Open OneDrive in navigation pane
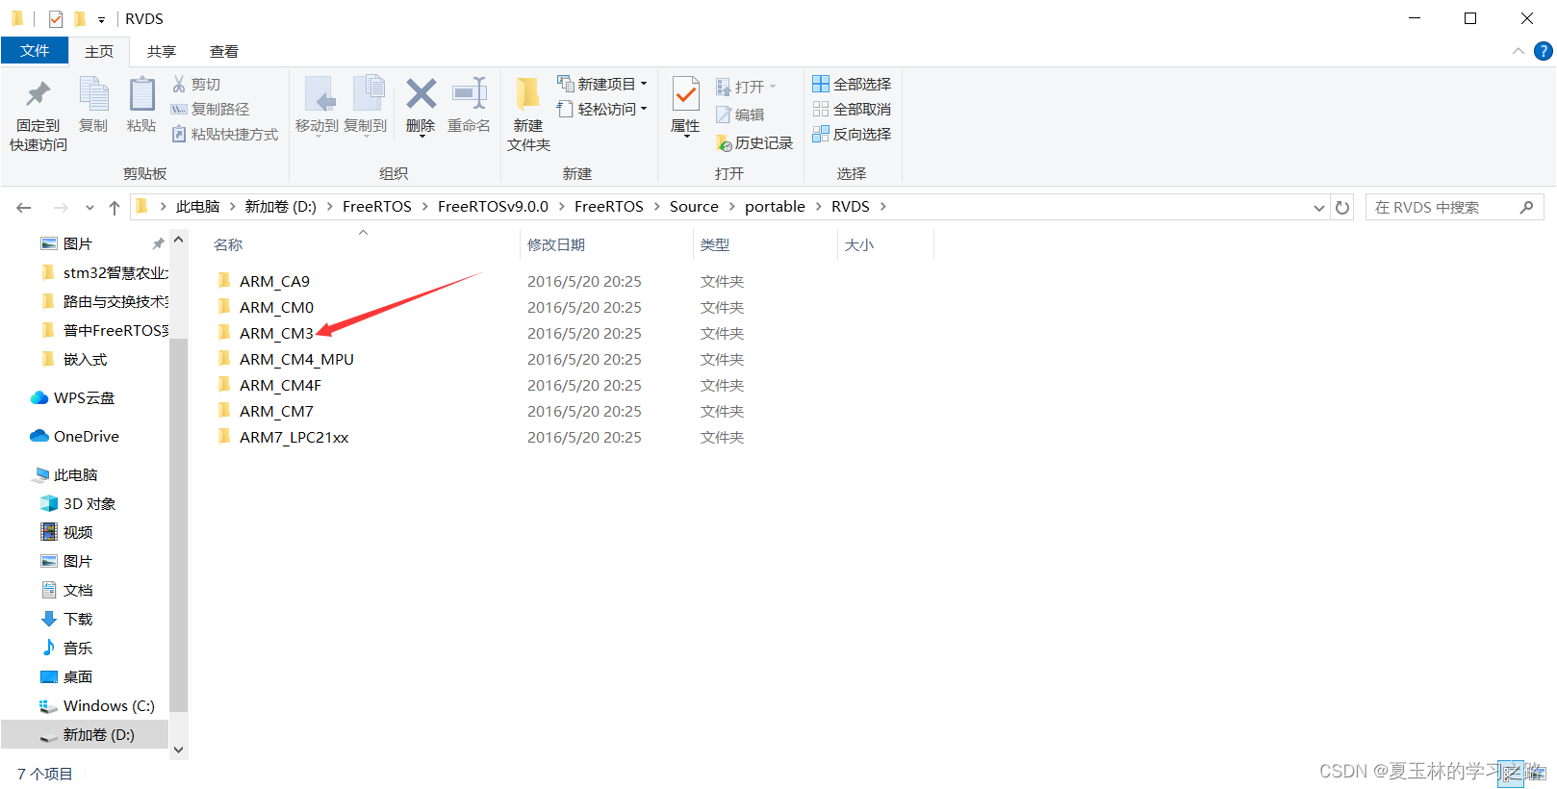The image size is (1557, 789). [75, 436]
